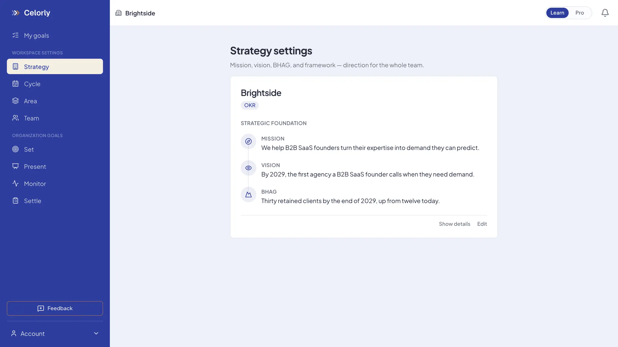The image size is (618, 347).
Task: Click Show details on Brightside card
Action: [x=454, y=224]
